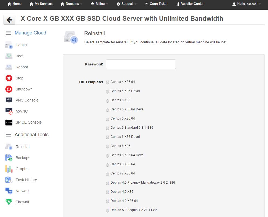The image size is (268, 217).
Task: Click the back arrow button
Action: pos(9,20)
